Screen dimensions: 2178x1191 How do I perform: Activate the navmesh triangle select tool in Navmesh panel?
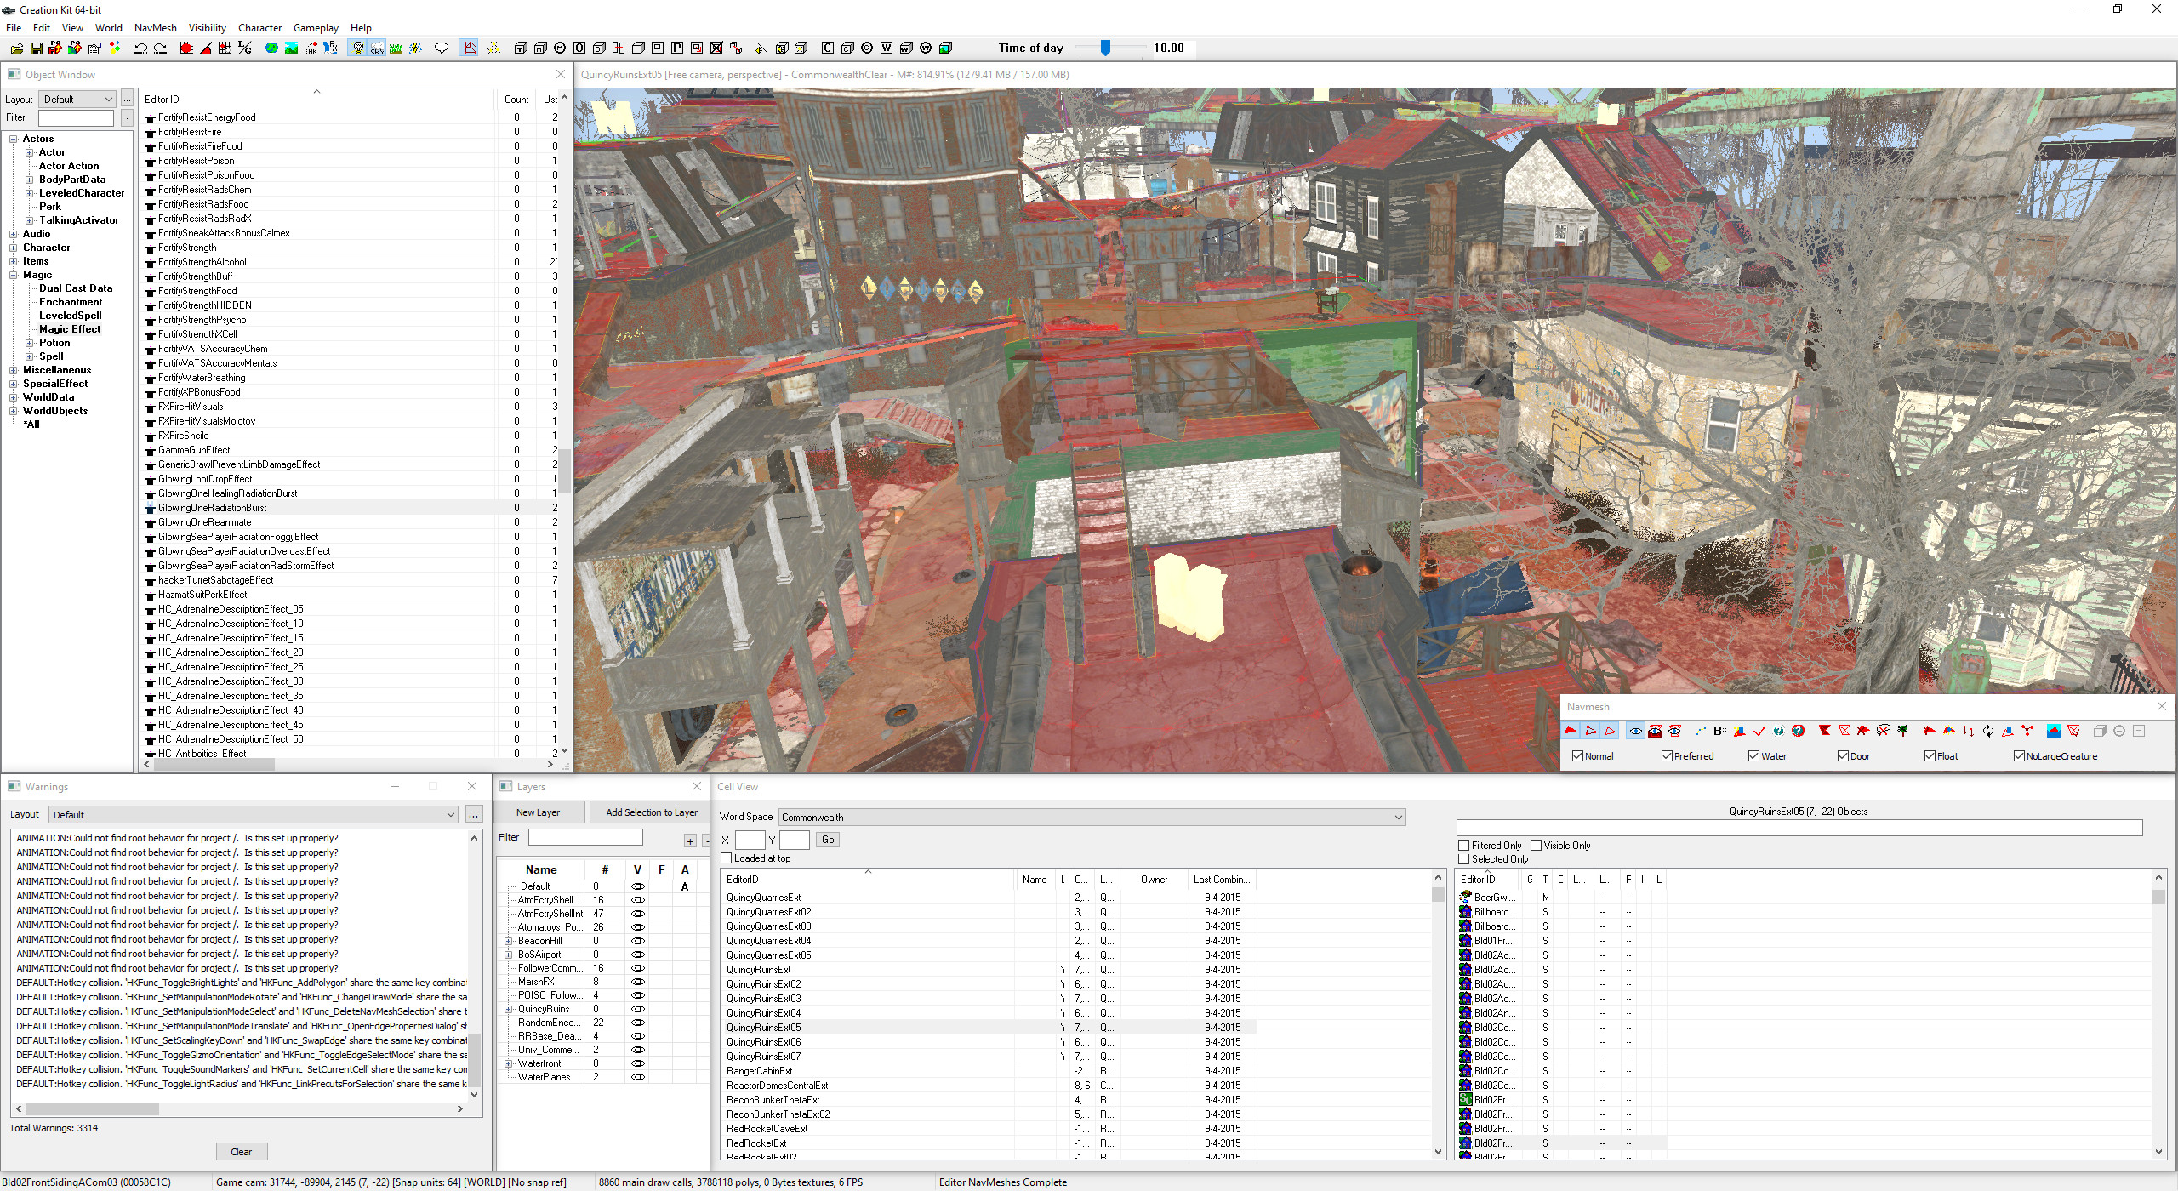click(1571, 730)
